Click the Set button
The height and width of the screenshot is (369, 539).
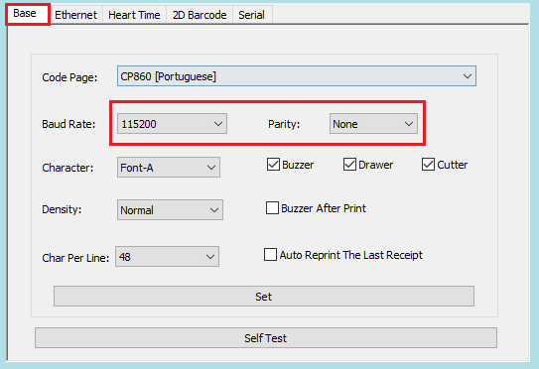264,297
